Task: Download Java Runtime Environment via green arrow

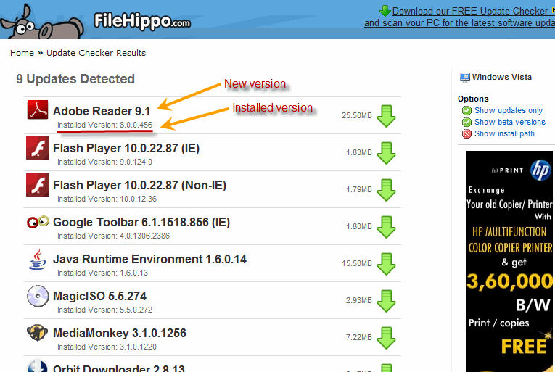Action: click(x=386, y=264)
